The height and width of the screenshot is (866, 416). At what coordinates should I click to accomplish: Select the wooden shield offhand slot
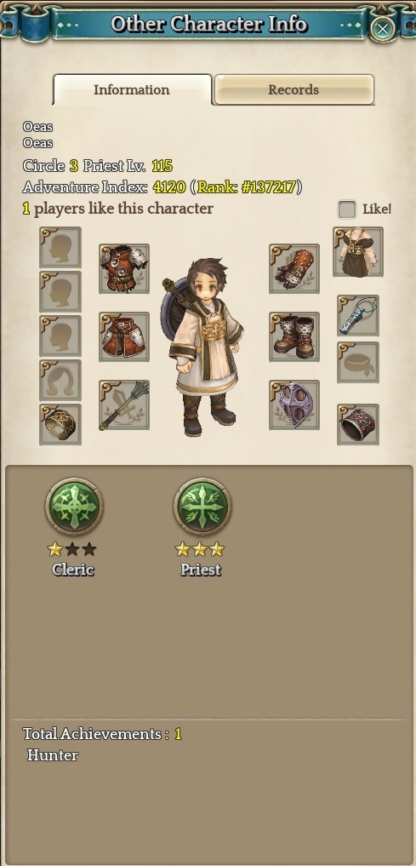(294, 404)
